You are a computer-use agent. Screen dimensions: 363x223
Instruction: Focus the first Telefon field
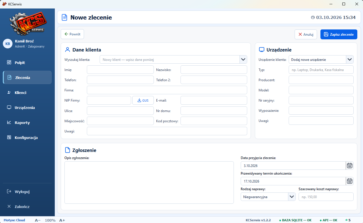(120, 80)
